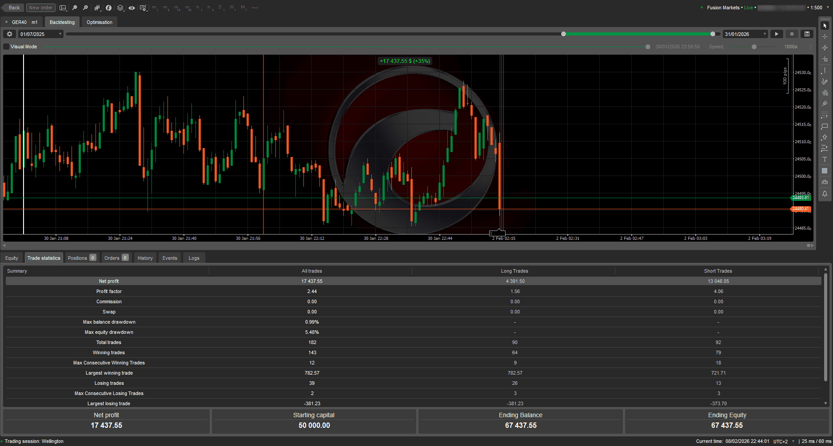Enable Visual Mode
The width and height of the screenshot is (833, 446).
(6, 47)
